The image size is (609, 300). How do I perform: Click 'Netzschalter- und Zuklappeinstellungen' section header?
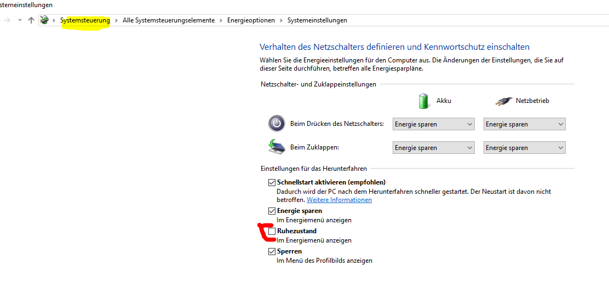[319, 84]
